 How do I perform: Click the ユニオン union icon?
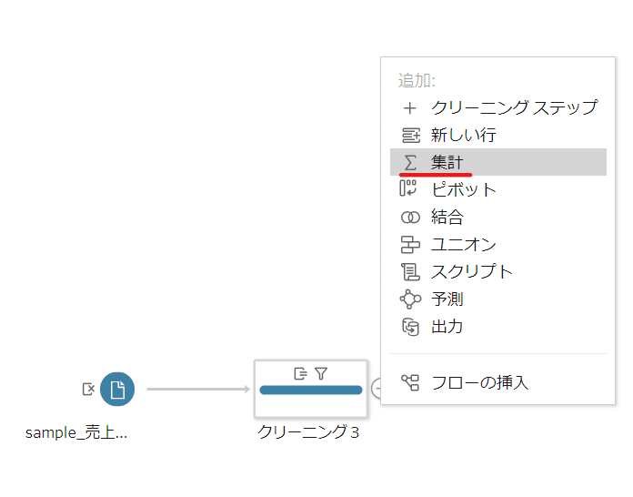(x=410, y=244)
